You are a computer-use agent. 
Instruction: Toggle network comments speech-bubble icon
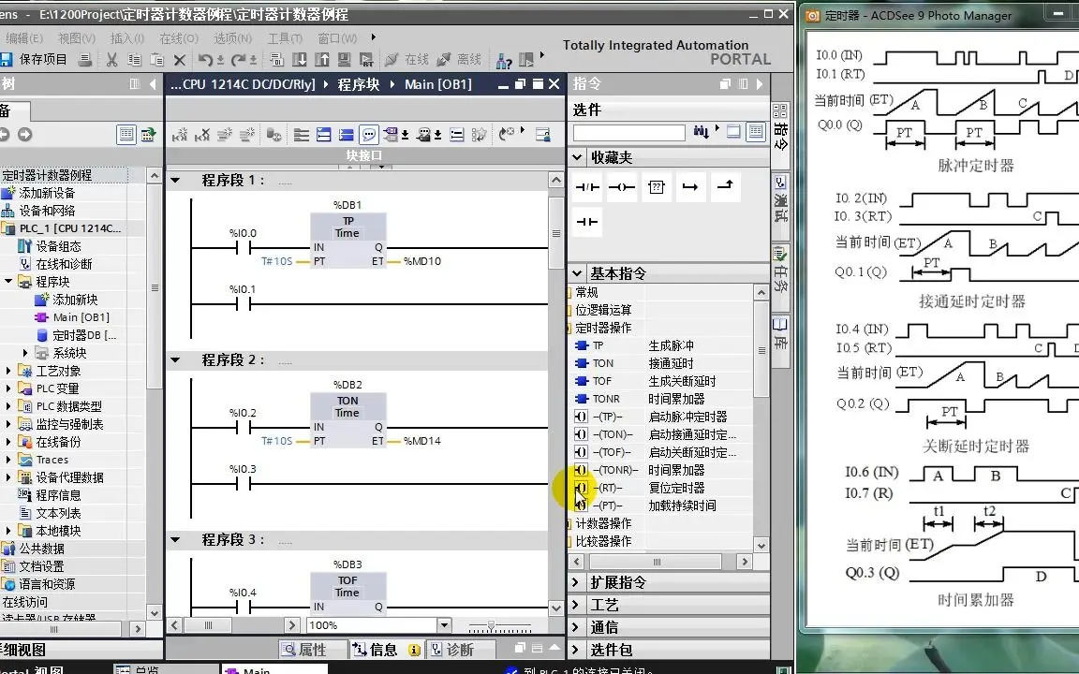(369, 134)
